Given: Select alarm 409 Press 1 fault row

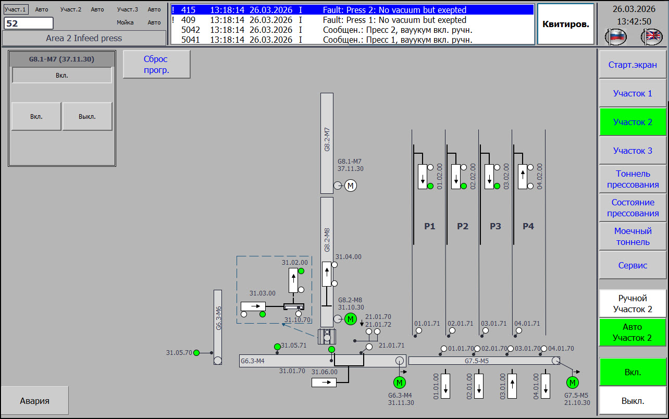Looking at the screenshot, I should tap(352, 20).
